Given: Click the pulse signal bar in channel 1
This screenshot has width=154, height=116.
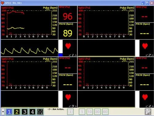Looking at the screenshot, I should [x=60, y=48].
